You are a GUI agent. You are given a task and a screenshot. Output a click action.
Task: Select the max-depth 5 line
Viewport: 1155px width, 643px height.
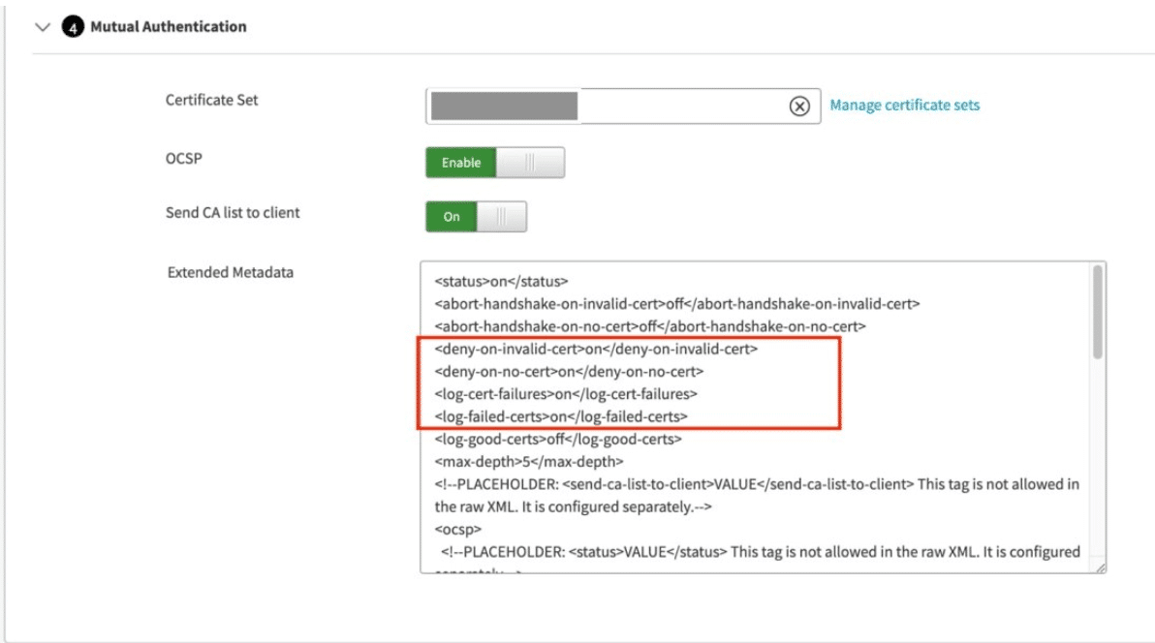coord(529,461)
